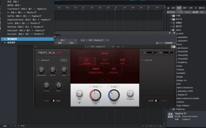Click the sidebar panel icon in plugin header
Viewport: 206px width, 128px height.
pos(173,47)
